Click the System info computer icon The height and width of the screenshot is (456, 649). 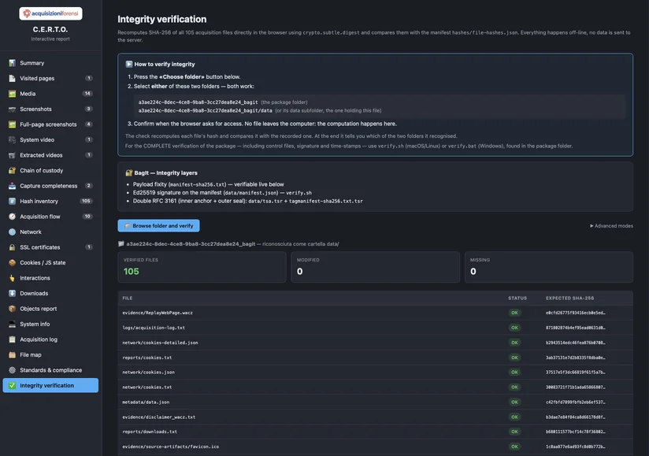point(12,324)
